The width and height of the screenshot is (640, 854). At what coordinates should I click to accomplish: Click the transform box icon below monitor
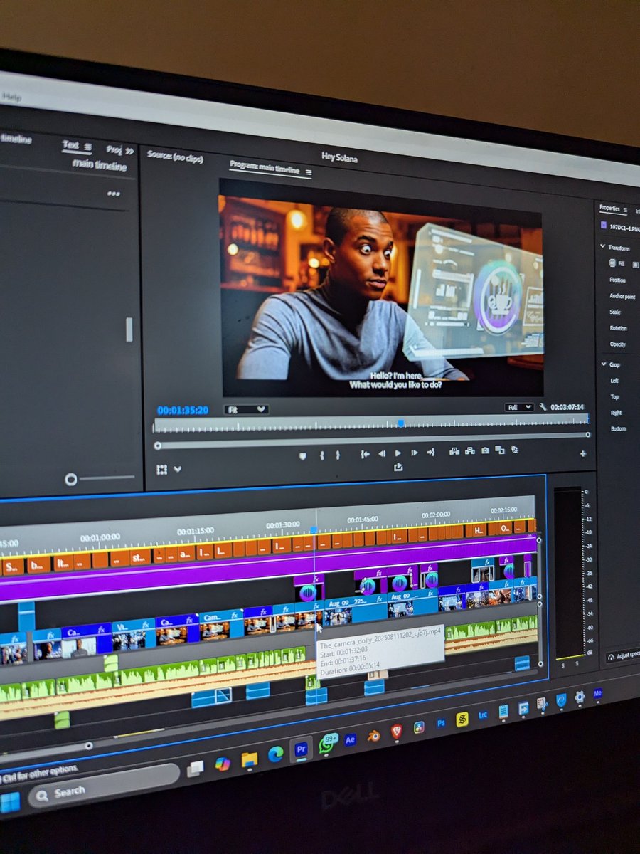(x=162, y=470)
